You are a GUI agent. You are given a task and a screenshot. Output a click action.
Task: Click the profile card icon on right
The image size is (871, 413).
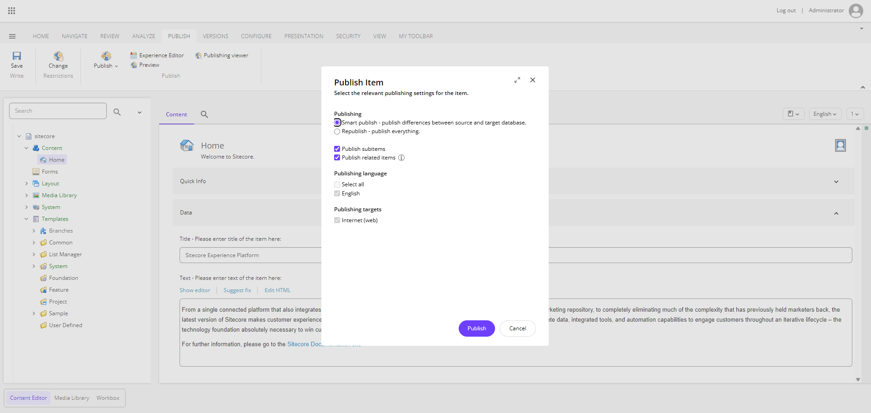841,145
